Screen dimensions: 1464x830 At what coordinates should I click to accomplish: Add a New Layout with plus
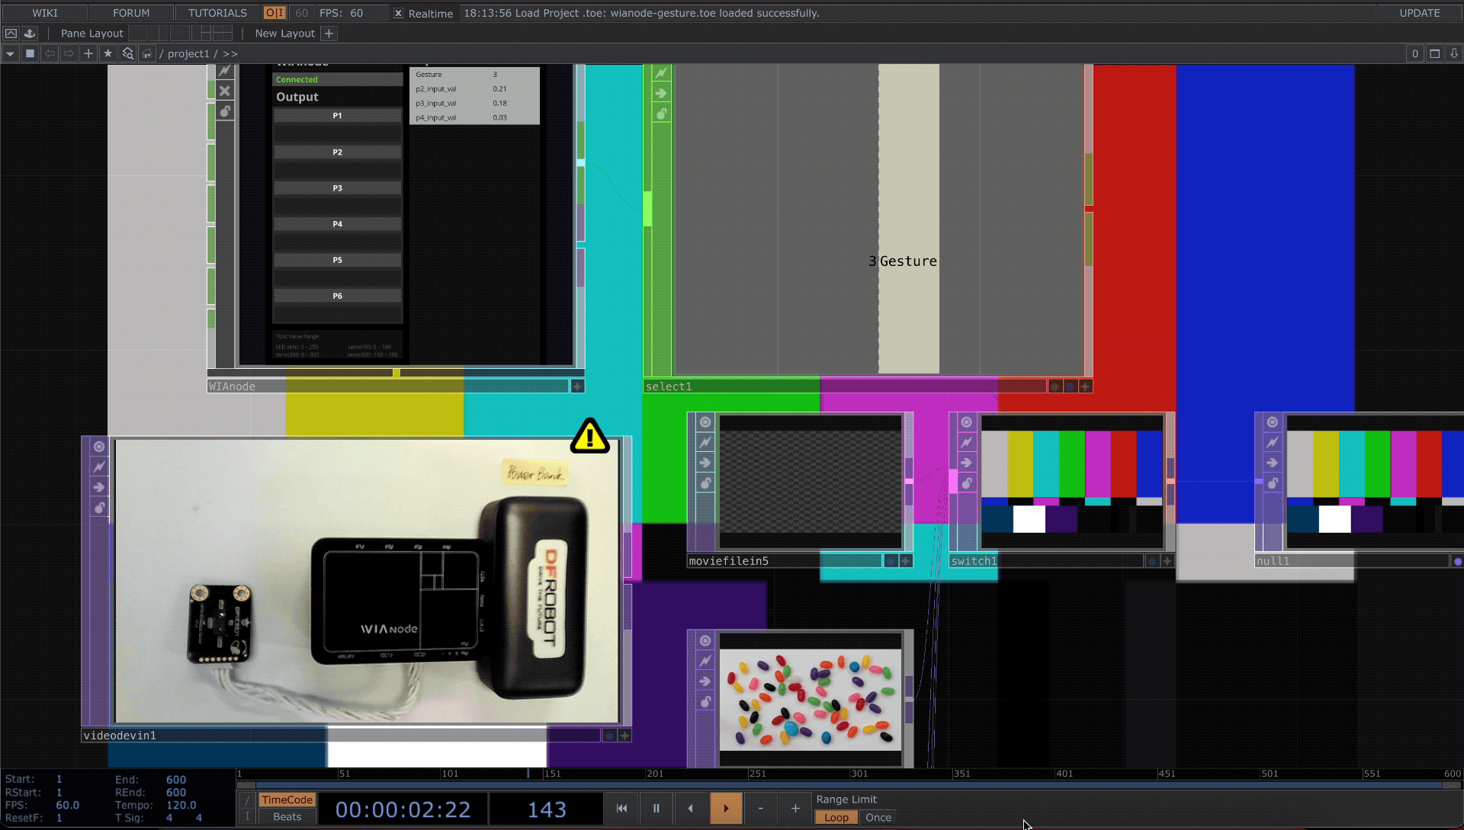pos(329,34)
